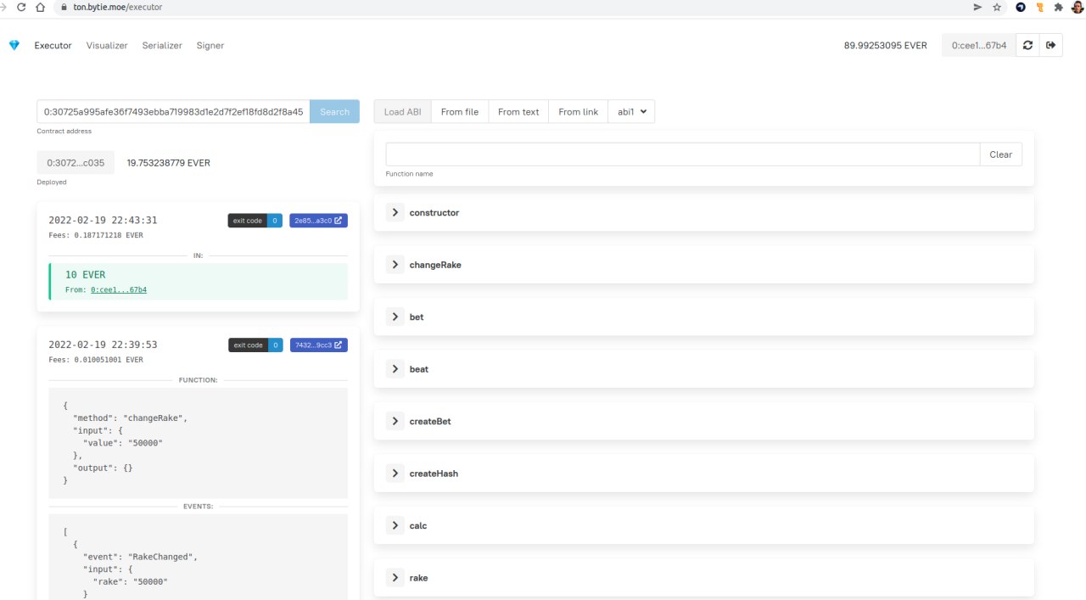This screenshot has width=1086, height=600.
Task: Click the logout icon button
Action: coord(1051,45)
